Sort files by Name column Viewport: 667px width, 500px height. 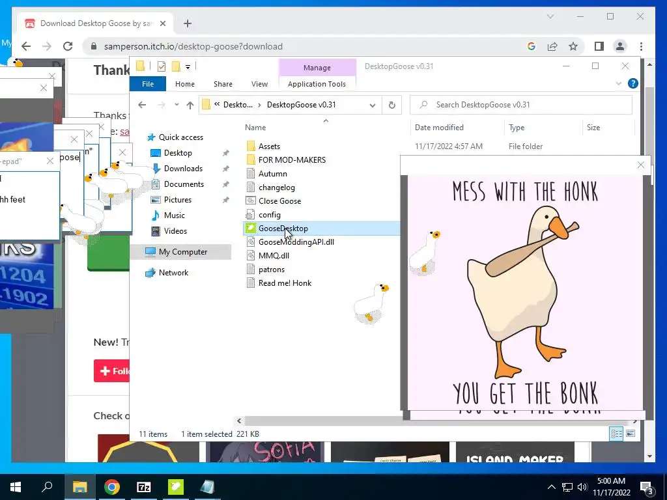click(255, 128)
